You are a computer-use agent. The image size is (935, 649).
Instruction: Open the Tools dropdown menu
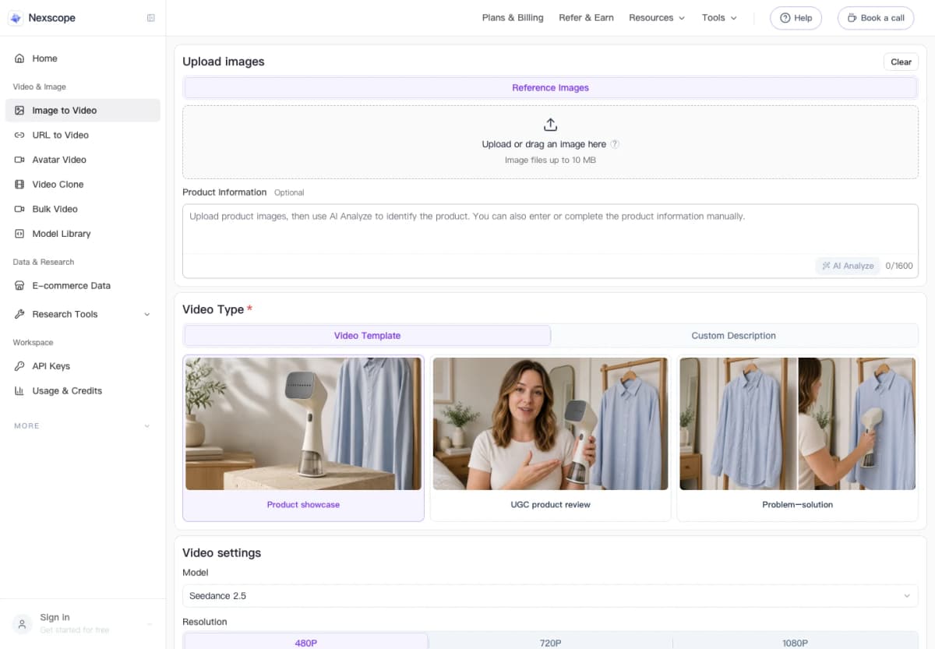(x=719, y=18)
